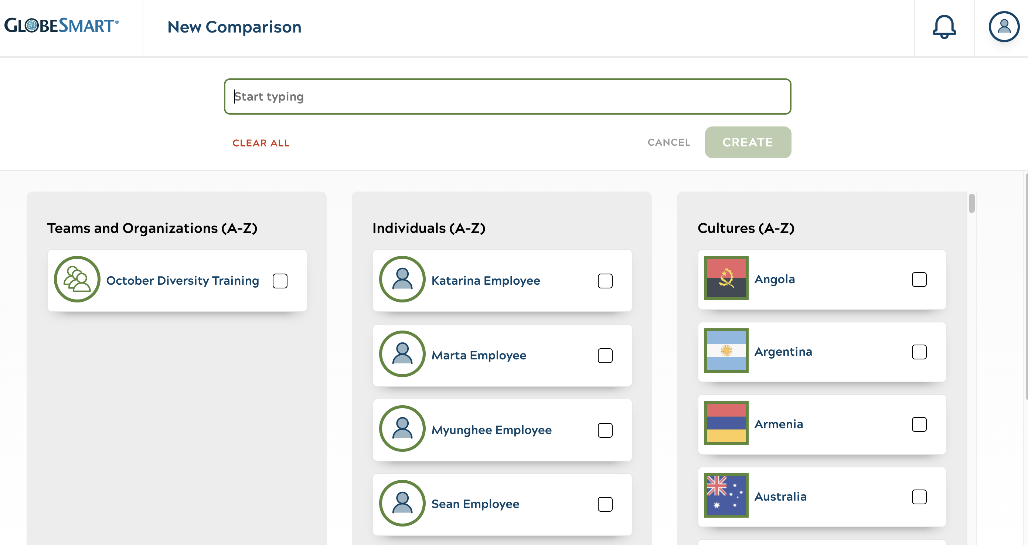Go to GlobeSmart home via logo

(61, 26)
